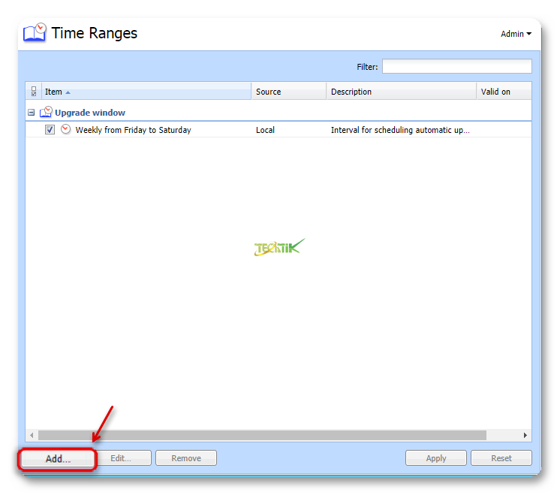This screenshot has height=495, width=560.
Task: Click the horizontal scrollbar right arrow
Action: click(x=525, y=436)
